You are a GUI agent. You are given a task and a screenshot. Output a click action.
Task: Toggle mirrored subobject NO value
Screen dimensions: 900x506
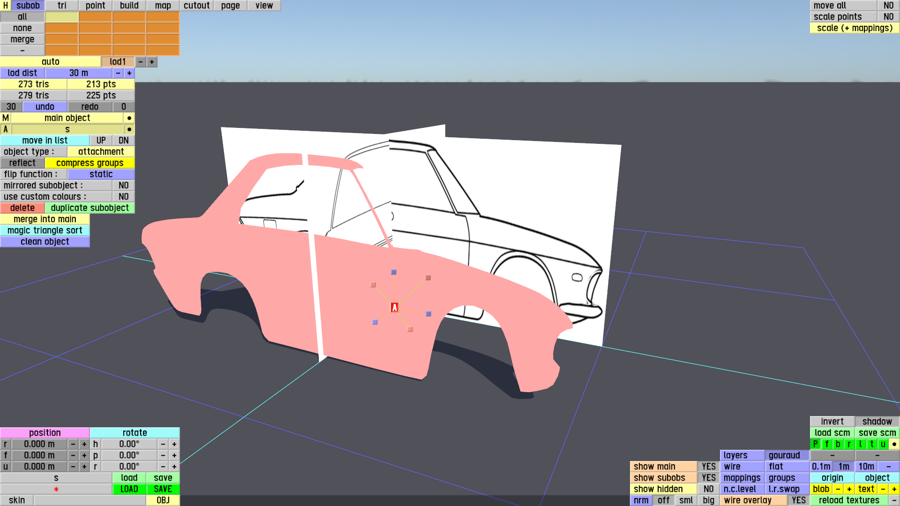tap(123, 186)
